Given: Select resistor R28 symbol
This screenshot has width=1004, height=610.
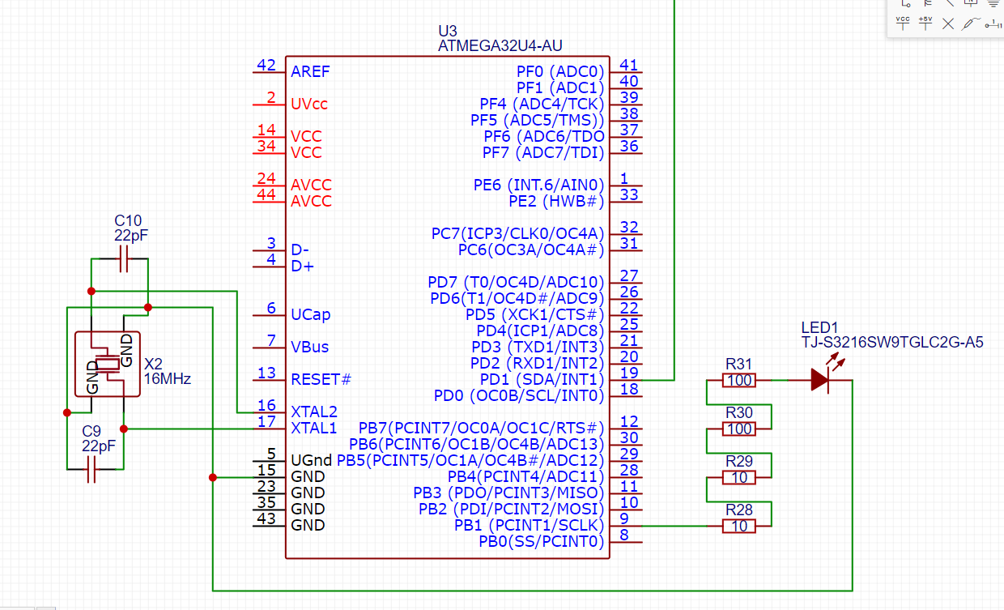Looking at the screenshot, I should (x=738, y=526).
